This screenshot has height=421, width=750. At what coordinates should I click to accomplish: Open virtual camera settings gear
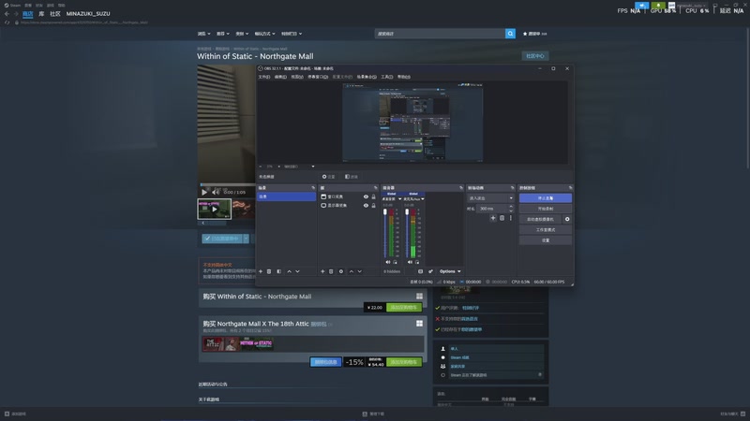[x=567, y=219]
